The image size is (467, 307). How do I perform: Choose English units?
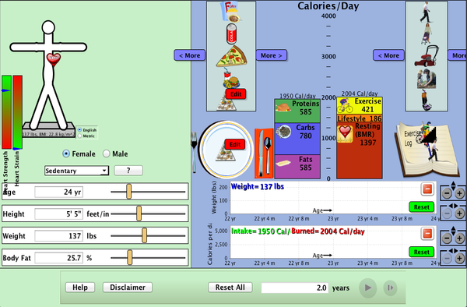coord(79,130)
